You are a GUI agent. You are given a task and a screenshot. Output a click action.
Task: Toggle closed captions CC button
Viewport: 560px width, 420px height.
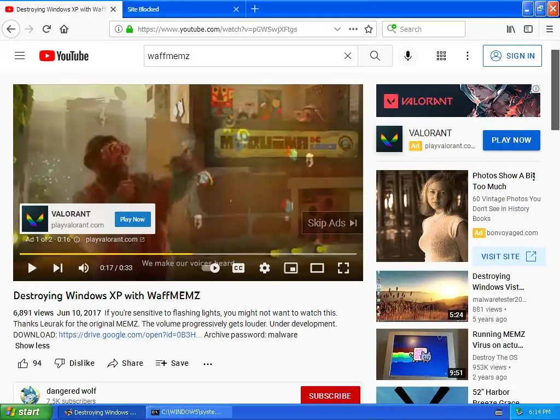tap(238, 268)
